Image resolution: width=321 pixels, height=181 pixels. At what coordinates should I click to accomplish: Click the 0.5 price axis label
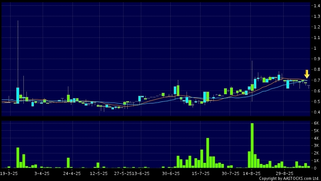pyautogui.click(x=317, y=101)
